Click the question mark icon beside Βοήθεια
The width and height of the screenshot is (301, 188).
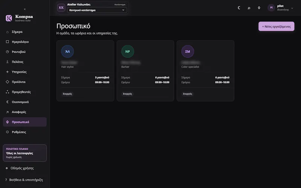(6, 180)
